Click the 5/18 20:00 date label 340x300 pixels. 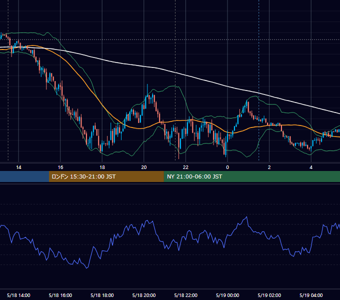144,295
